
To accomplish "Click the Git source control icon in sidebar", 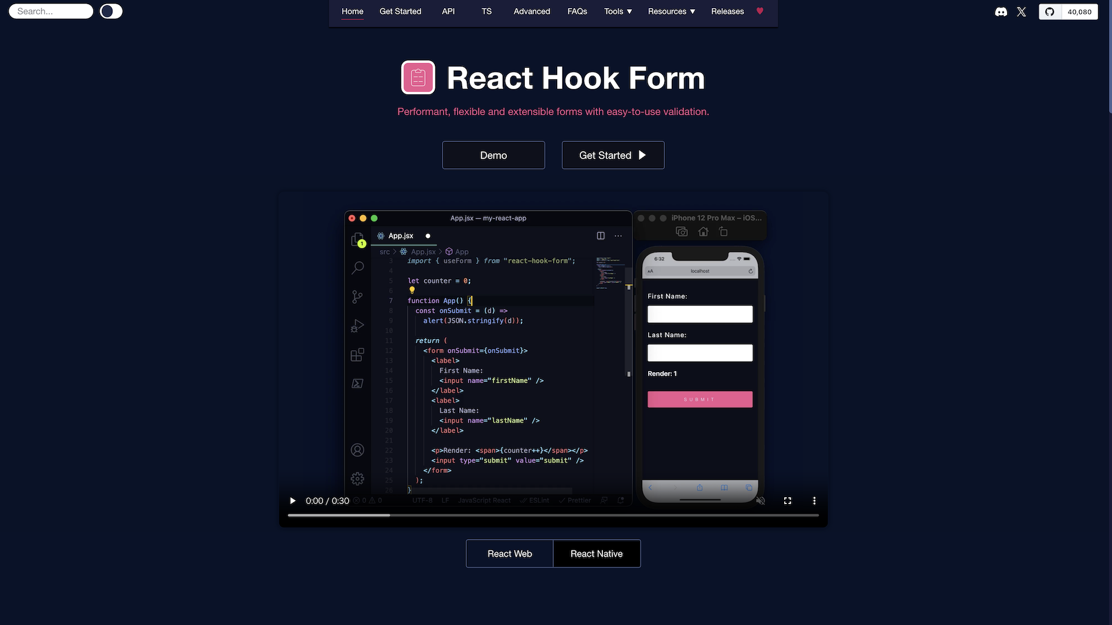I will 357,297.
